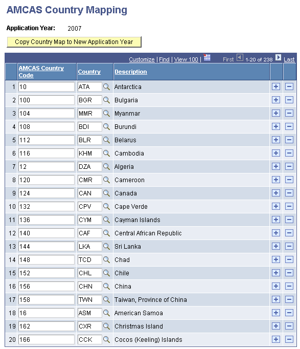Click the 1-20 of 238 row counter
Screen dimensions: 300x349
(259, 60)
